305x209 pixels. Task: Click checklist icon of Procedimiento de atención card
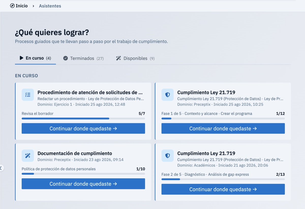pos(28,95)
